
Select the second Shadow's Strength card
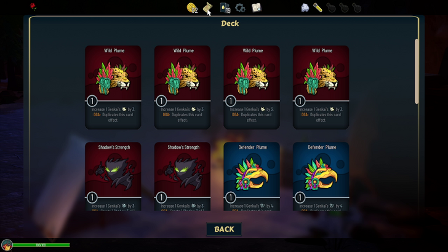click(x=182, y=176)
